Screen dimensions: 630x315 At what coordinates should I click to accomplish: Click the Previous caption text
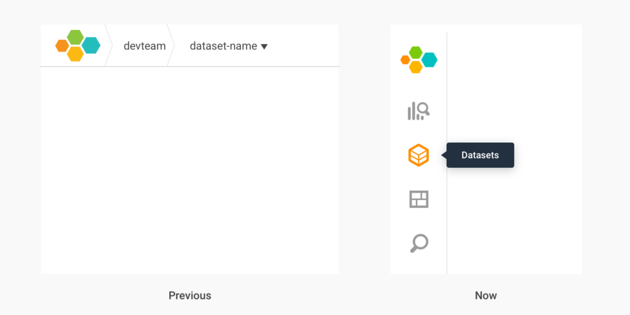[189, 296]
